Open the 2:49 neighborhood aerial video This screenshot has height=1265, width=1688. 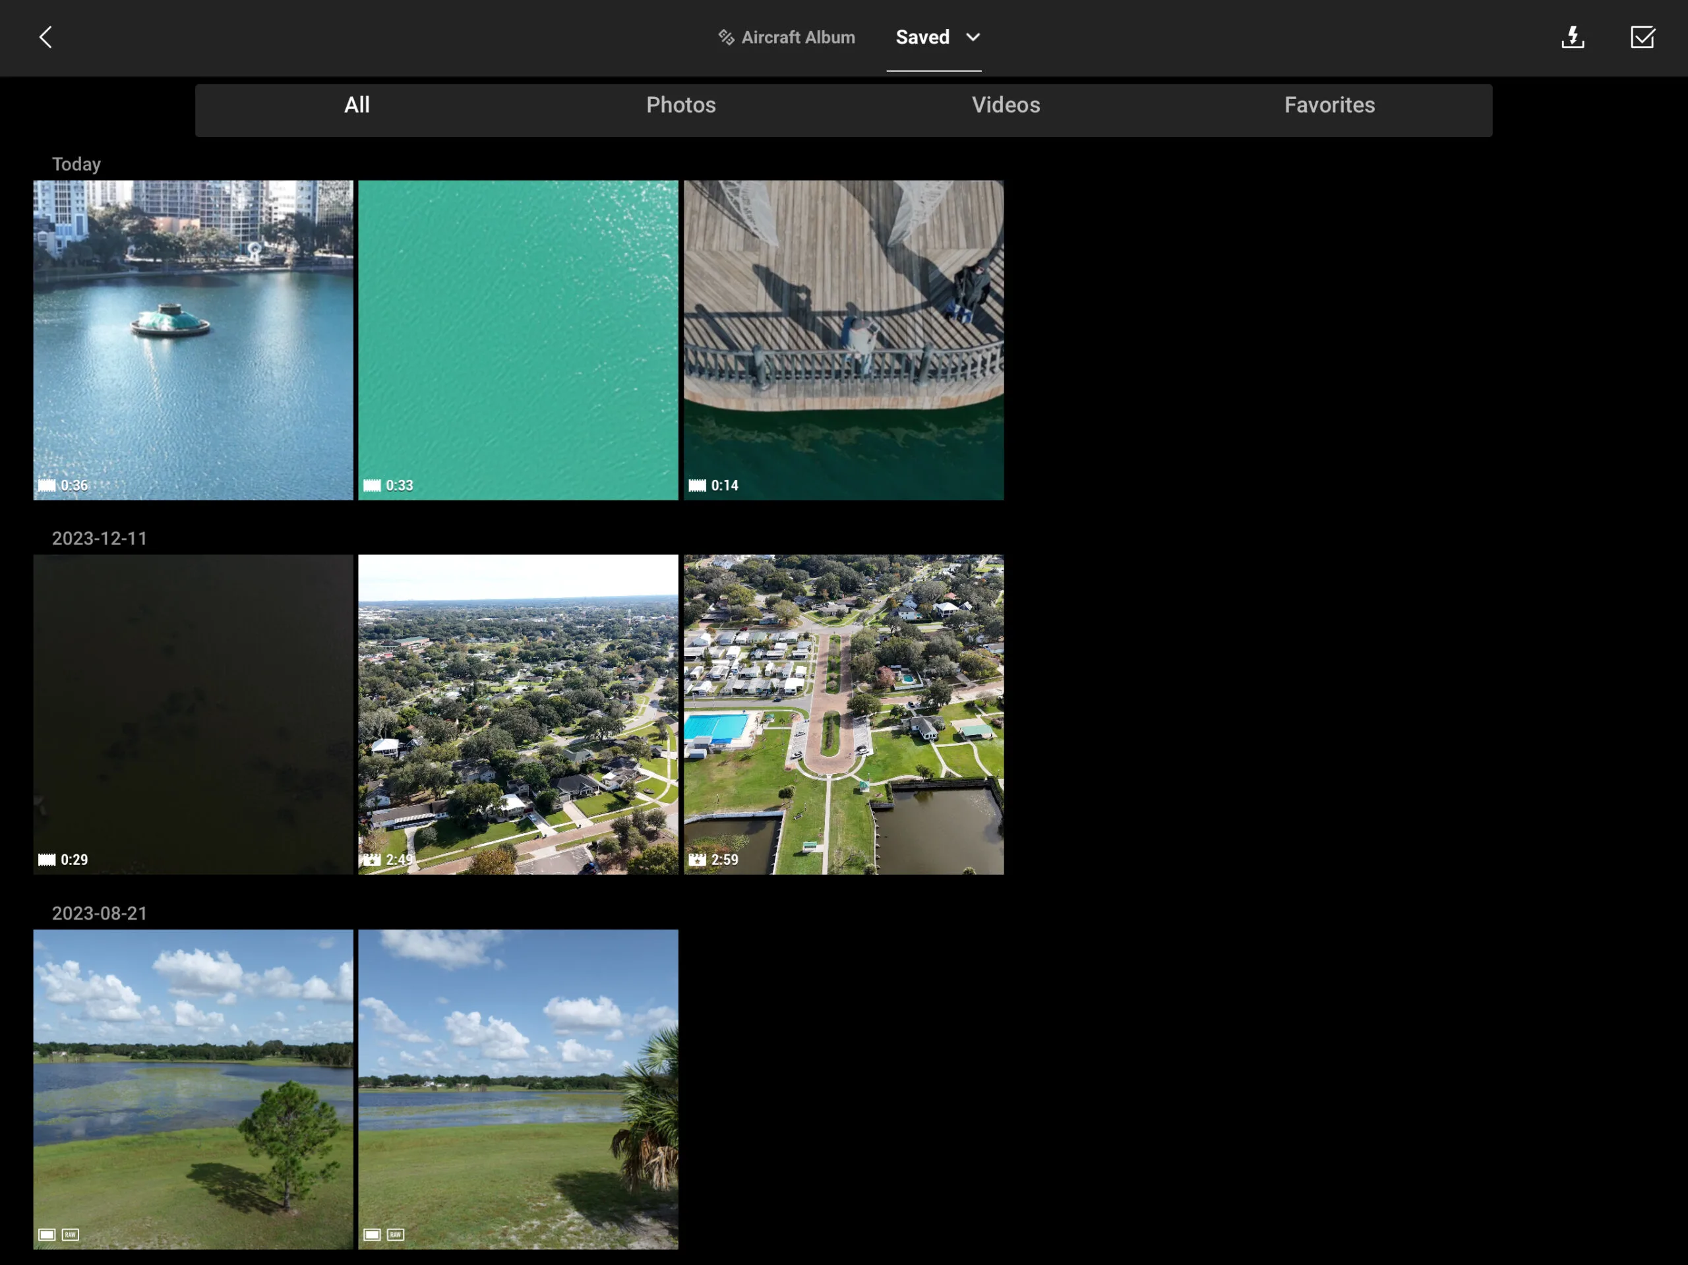[518, 715]
